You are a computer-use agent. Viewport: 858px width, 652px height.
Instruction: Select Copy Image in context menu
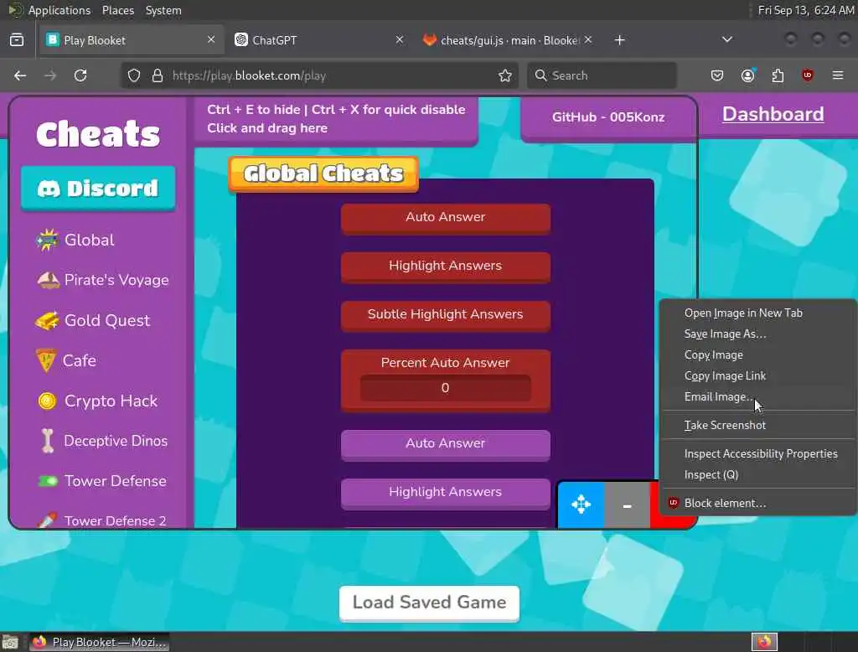(757, 354)
